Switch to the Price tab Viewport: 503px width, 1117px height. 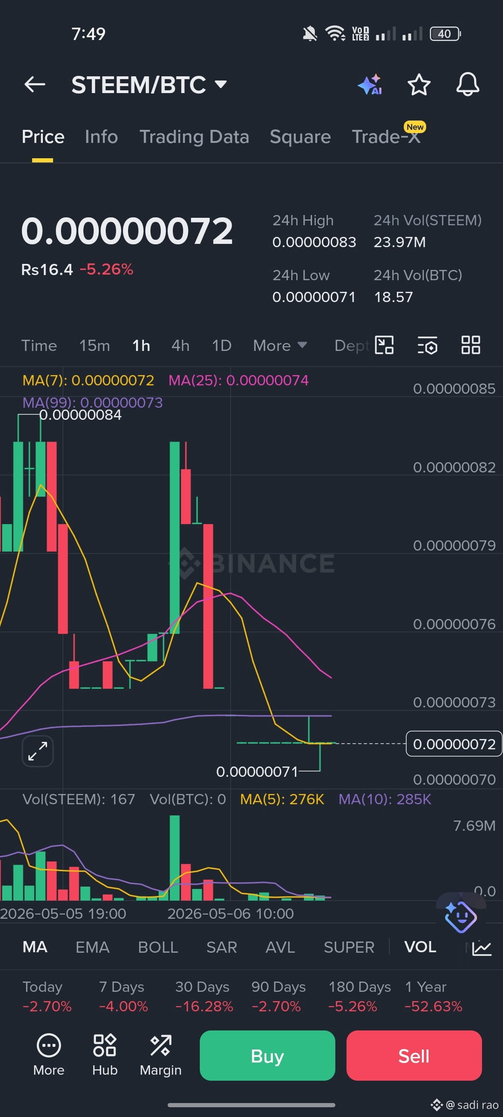click(x=43, y=137)
